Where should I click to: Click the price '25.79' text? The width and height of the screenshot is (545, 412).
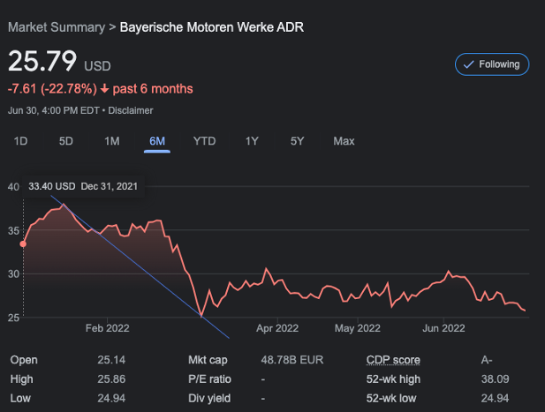point(42,61)
